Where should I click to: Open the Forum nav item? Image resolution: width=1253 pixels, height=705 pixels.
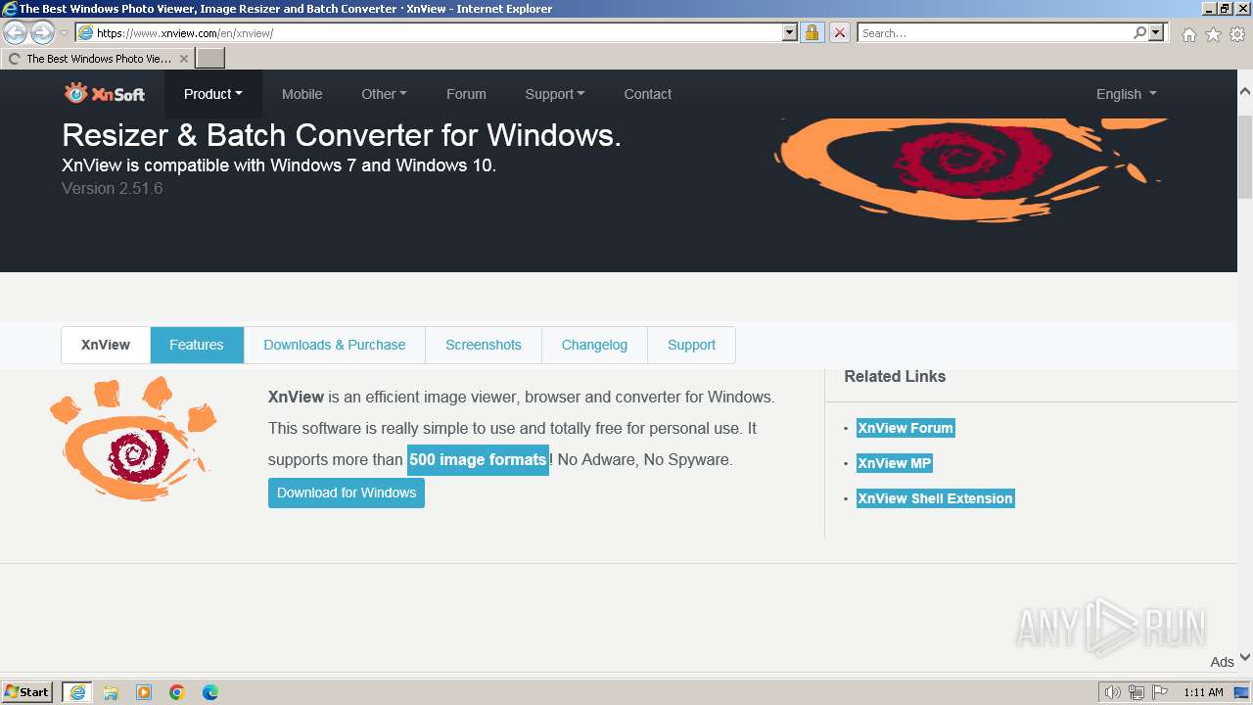(x=466, y=94)
